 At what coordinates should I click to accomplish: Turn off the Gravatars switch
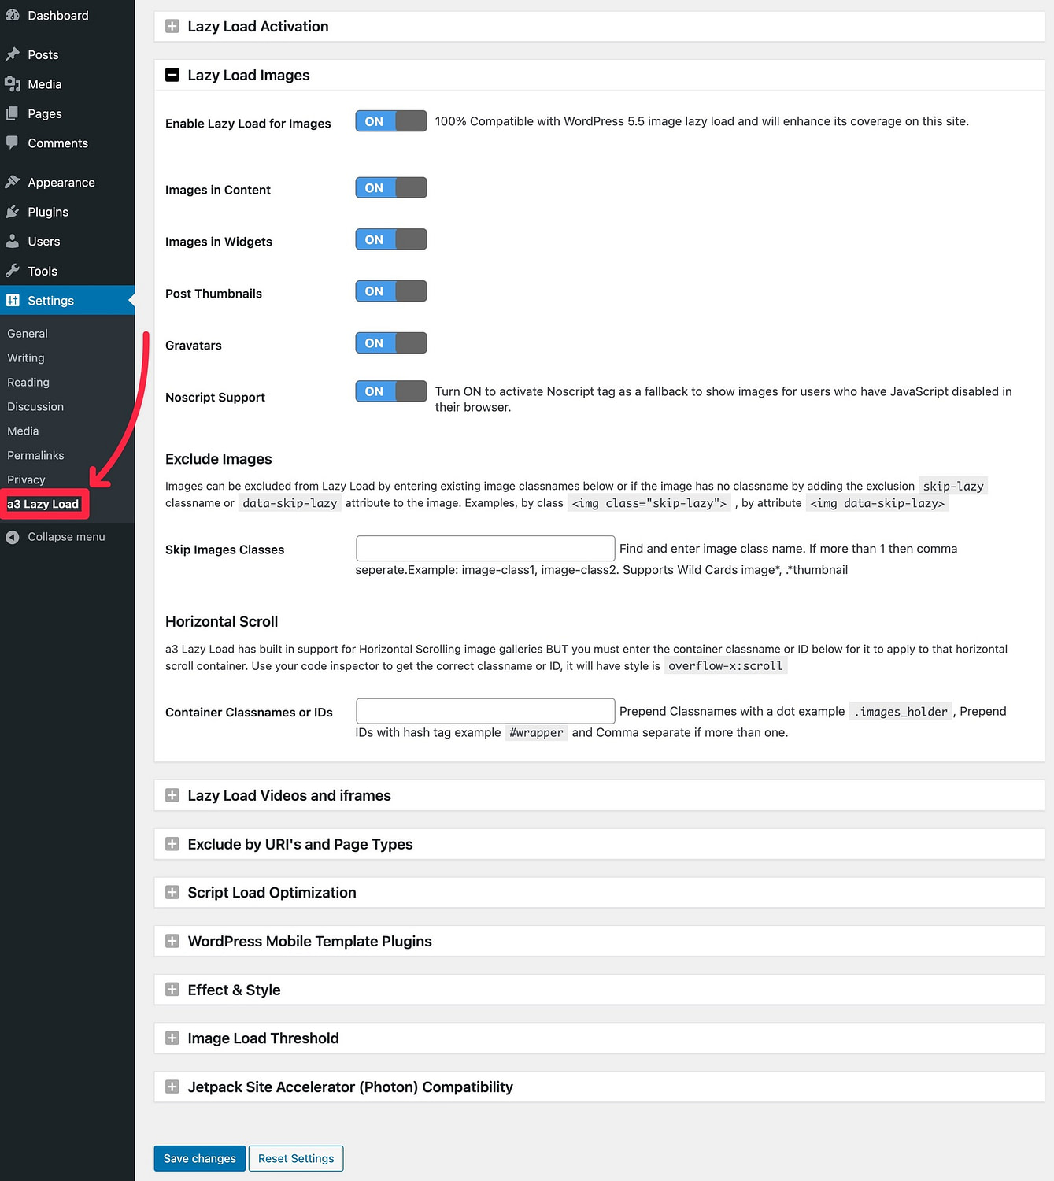click(x=391, y=342)
